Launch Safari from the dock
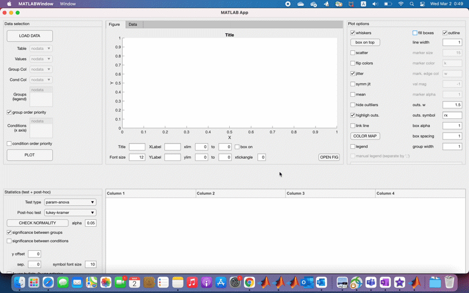The image size is (469, 293). click(x=48, y=283)
